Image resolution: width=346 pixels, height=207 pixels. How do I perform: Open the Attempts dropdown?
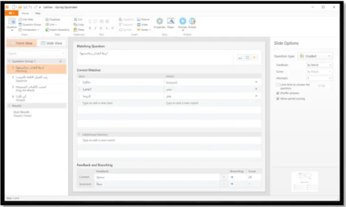pyautogui.click(x=319, y=78)
